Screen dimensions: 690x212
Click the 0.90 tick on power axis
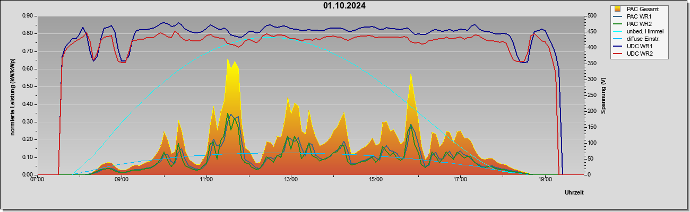pyautogui.click(x=28, y=16)
